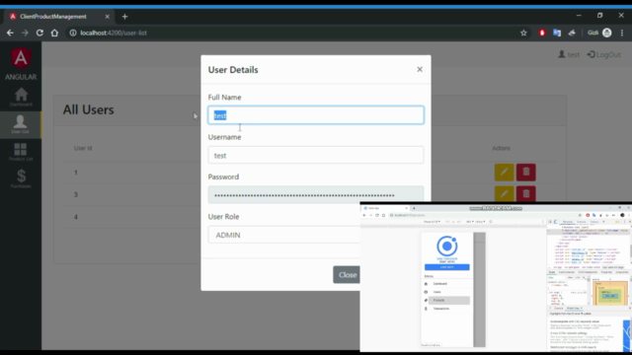Click the blue button under Ionic logo

[447, 267]
